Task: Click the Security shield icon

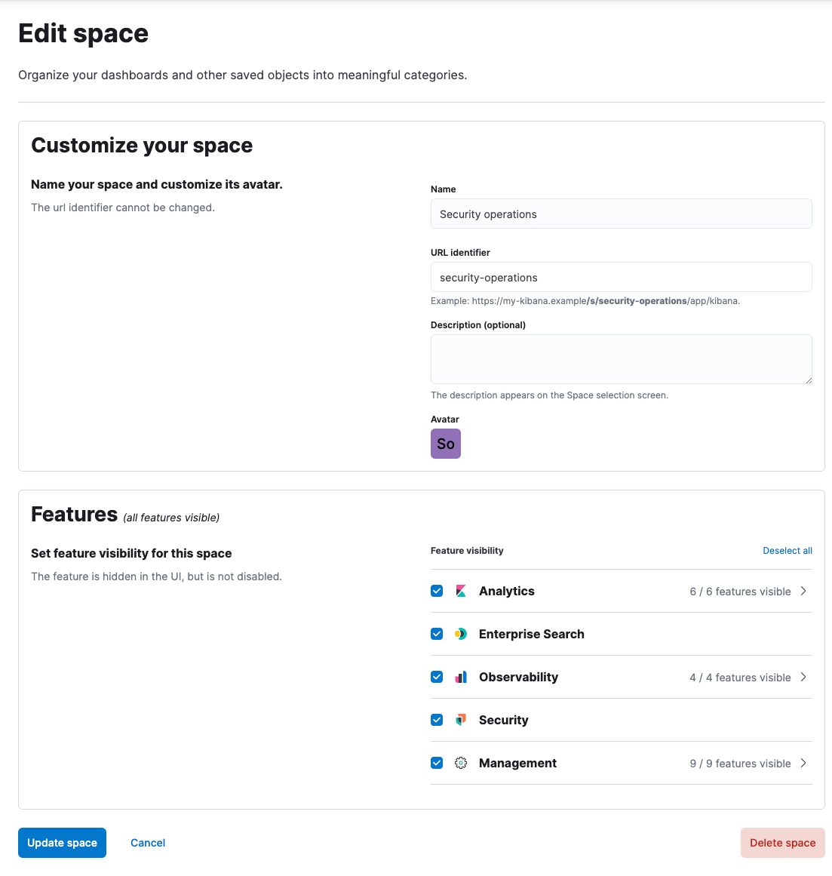Action: 461,721
